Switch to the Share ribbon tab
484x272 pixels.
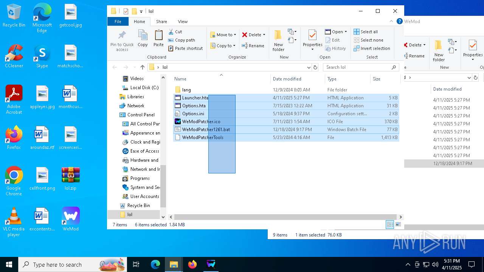click(161, 22)
